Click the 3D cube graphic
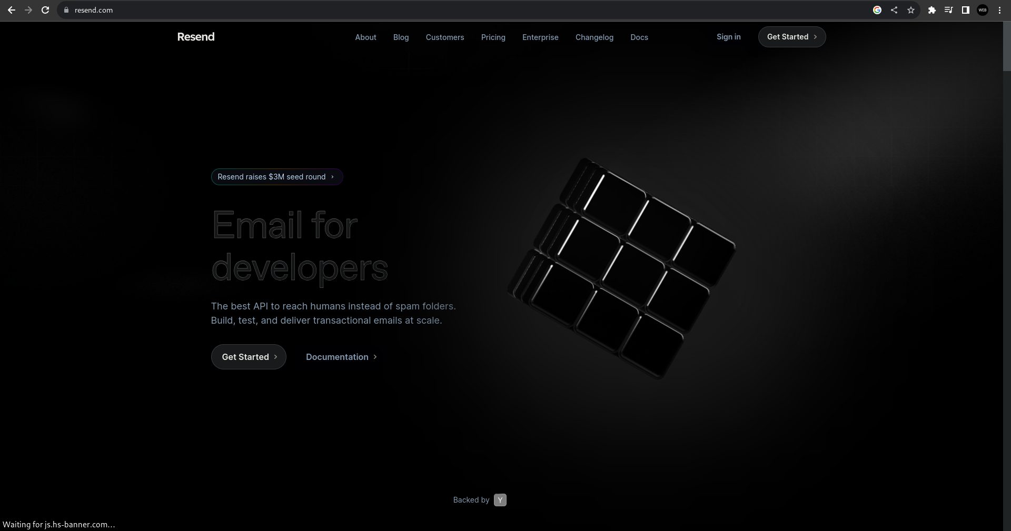 (x=621, y=268)
